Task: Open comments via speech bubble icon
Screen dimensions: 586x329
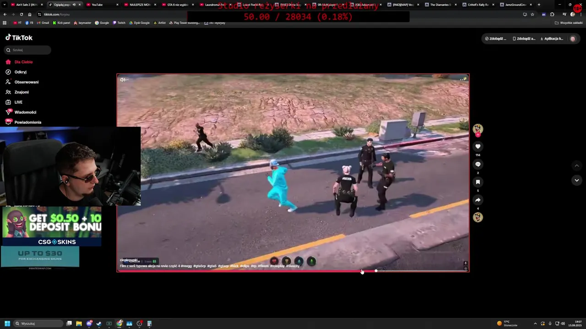Action: pos(477,164)
